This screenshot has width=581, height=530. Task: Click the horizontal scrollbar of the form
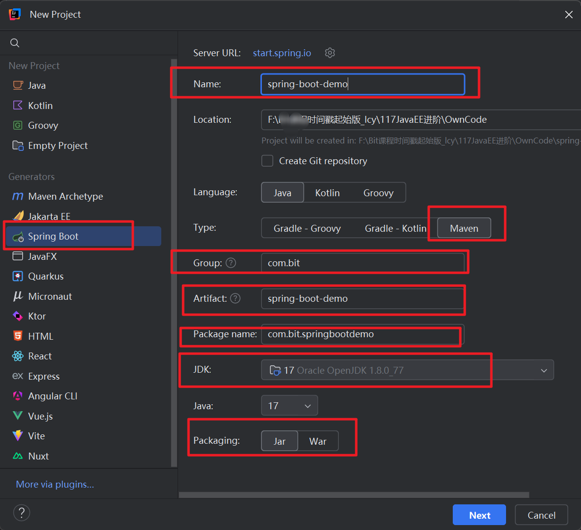354,495
